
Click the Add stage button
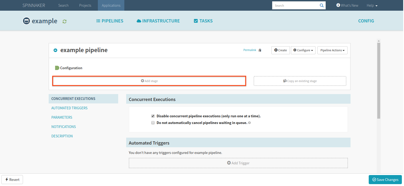click(149, 81)
